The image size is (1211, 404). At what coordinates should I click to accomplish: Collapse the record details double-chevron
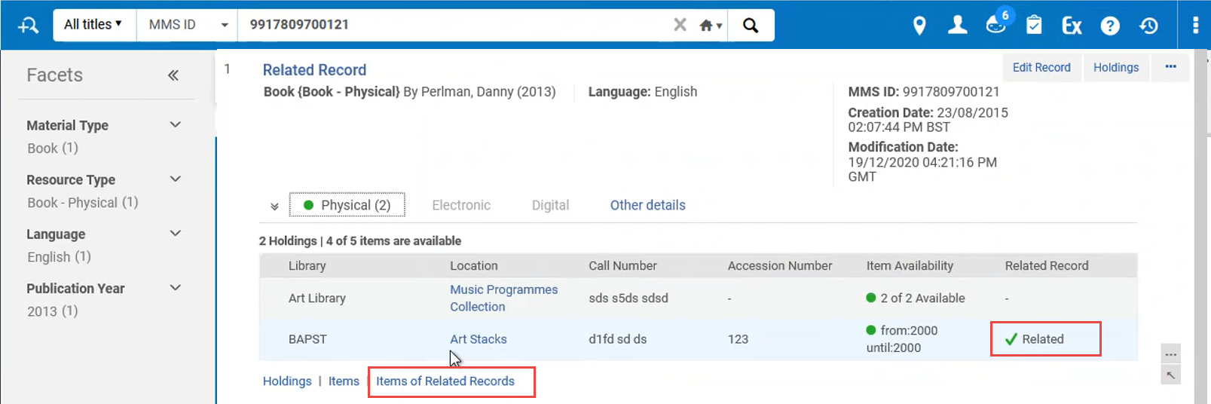coord(274,206)
